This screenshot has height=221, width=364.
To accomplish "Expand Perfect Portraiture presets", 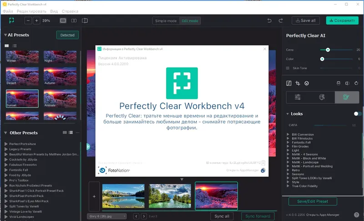I will point(6,144).
